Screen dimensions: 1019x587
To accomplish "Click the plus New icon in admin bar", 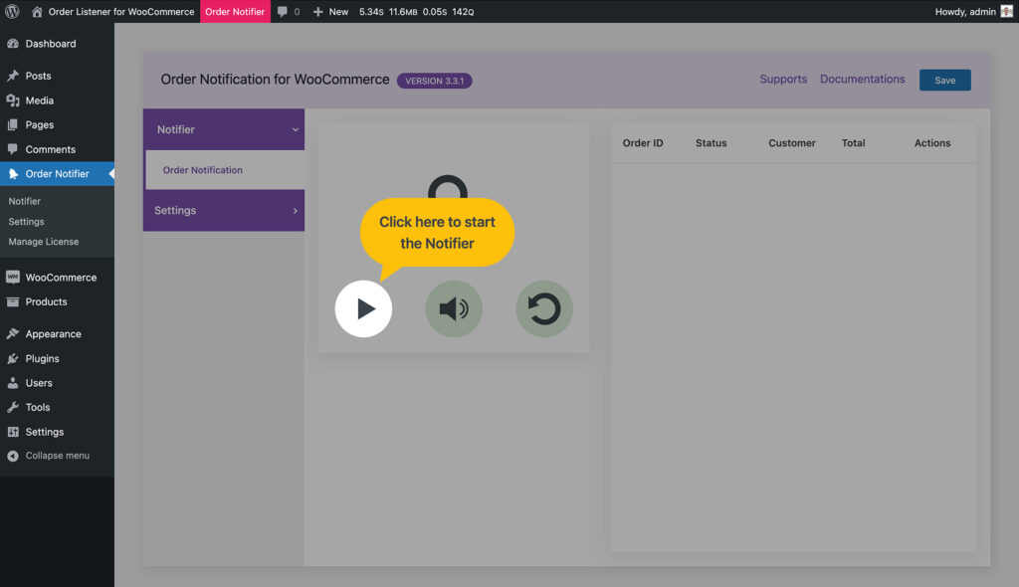I will click(317, 12).
